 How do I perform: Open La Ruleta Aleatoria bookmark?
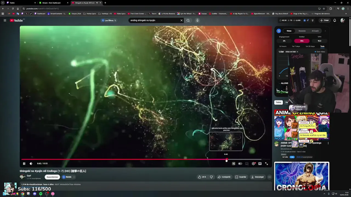click(x=167, y=13)
